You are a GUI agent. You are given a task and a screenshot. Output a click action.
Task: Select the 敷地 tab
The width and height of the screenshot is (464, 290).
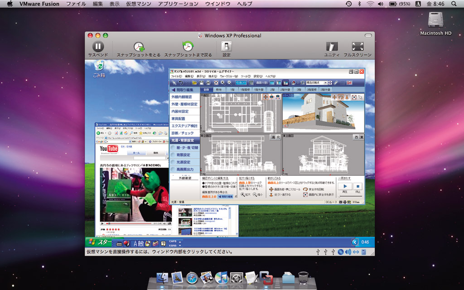tap(219, 89)
